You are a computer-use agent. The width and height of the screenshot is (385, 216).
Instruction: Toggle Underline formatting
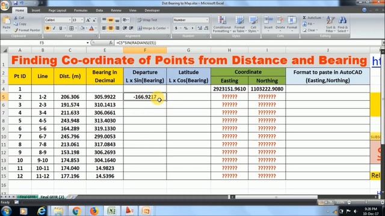[61, 28]
